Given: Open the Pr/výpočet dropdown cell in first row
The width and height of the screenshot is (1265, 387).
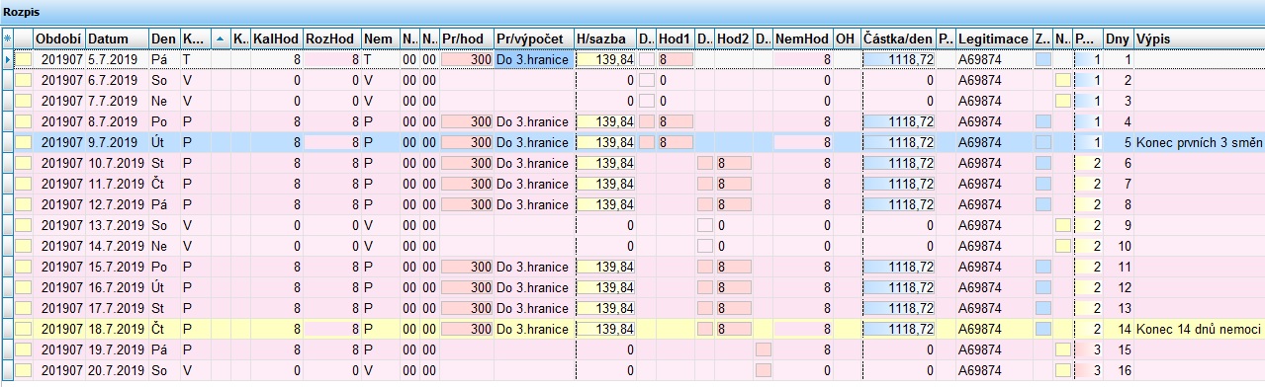Looking at the screenshot, I should pyautogui.click(x=533, y=59).
